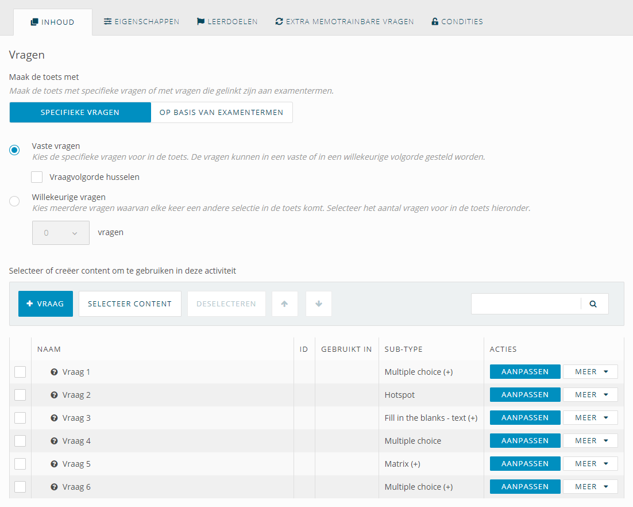Viewport: 633px width, 507px height.
Task: Expand the MEER menu for Vraag 5
Action: click(x=590, y=463)
